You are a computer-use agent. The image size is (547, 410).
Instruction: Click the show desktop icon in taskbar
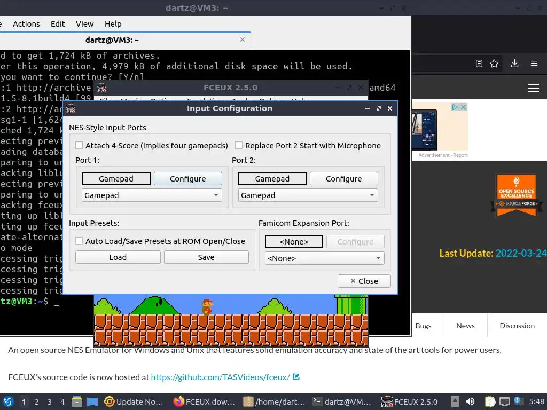pyautogui.click(x=92, y=401)
